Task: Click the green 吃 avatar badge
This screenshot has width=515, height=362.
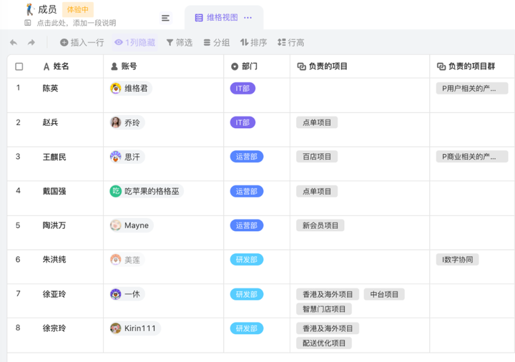Action: coord(116,191)
